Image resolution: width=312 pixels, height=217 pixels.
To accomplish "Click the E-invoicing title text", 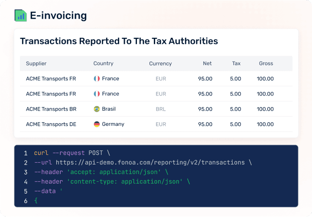I will (58, 16).
